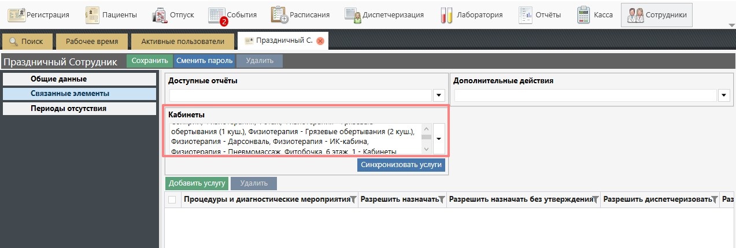Screen dimensions: 736x248
Task: Toggle the select-all checkbox in table header
Action: [x=172, y=200]
